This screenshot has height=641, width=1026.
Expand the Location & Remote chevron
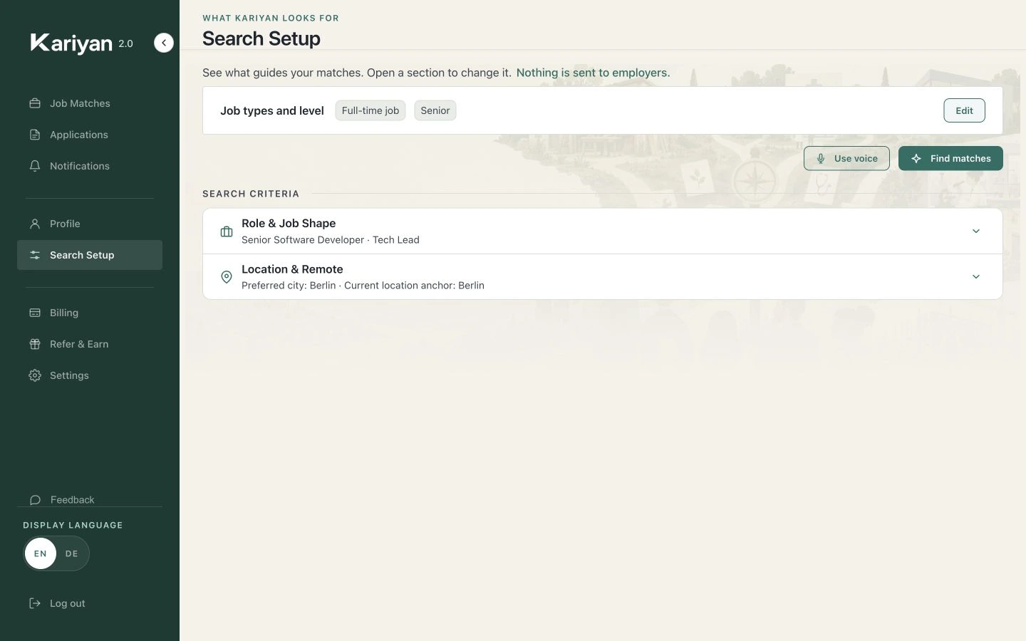(976, 276)
